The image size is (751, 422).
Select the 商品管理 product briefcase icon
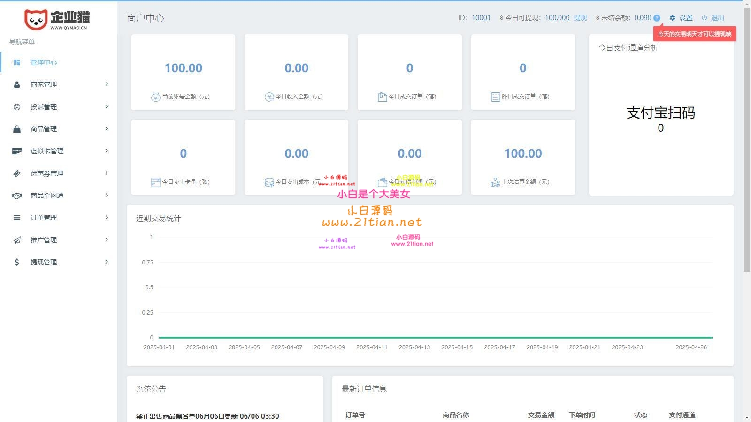(x=17, y=128)
